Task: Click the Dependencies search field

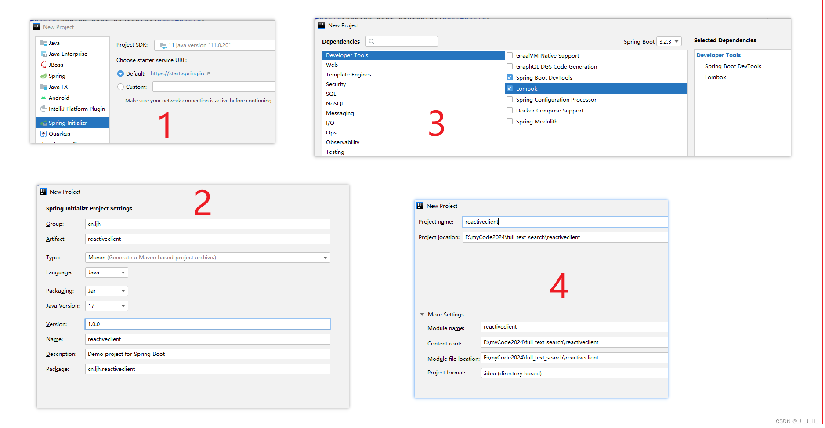Action: click(x=402, y=41)
